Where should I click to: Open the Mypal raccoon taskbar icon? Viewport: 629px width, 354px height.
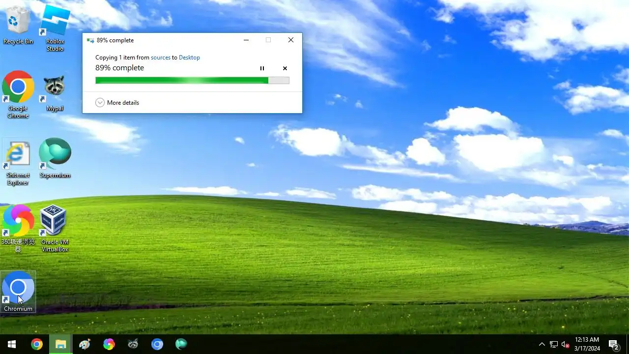point(133,344)
